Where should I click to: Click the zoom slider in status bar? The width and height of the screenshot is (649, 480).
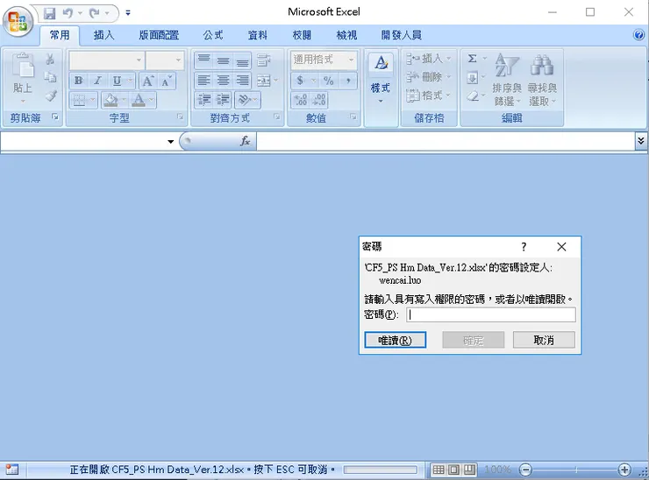tap(575, 469)
